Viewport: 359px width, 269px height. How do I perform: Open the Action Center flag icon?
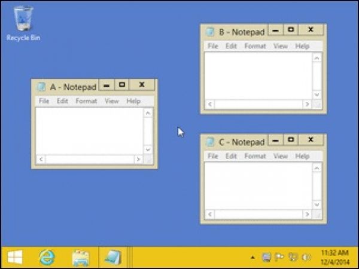click(279, 258)
